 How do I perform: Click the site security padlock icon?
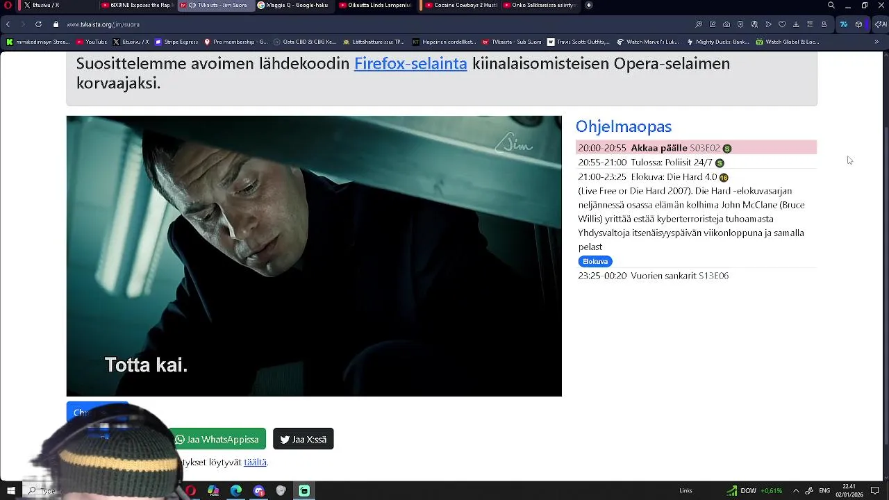(x=56, y=24)
